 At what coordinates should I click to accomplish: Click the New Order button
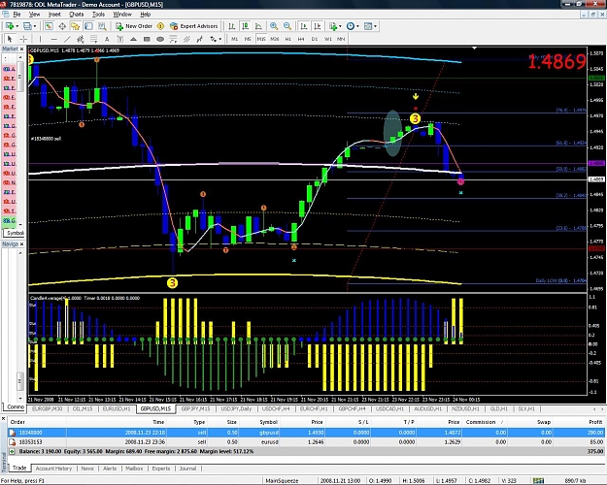(134, 26)
